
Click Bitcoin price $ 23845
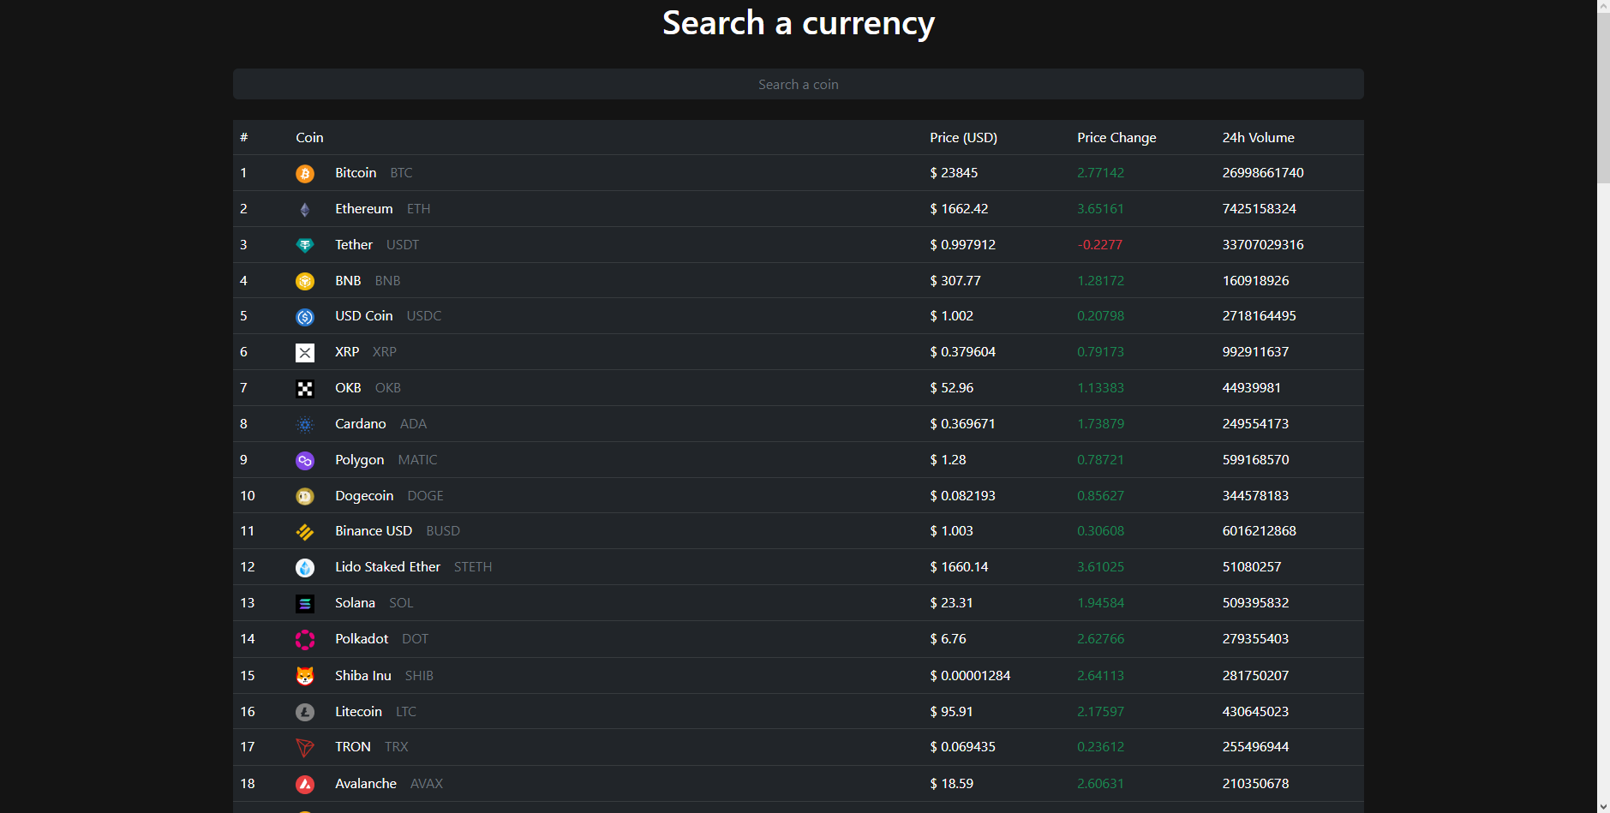tap(954, 173)
